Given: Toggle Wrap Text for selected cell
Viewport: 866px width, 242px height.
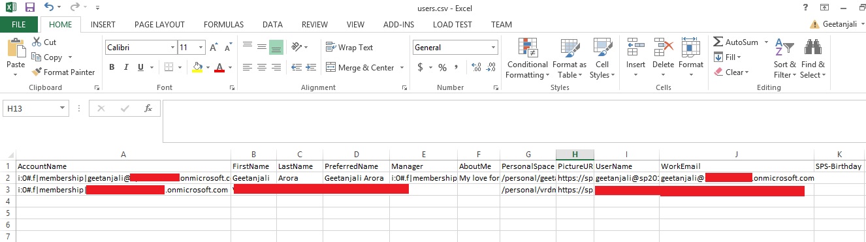Looking at the screenshot, I should (x=349, y=48).
